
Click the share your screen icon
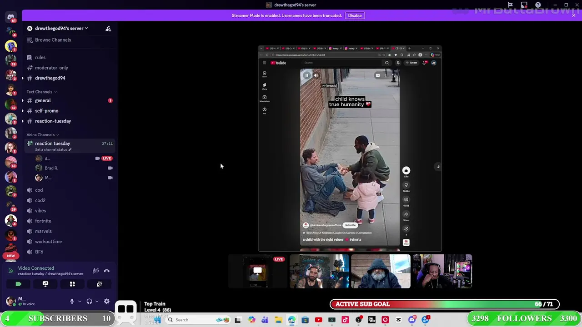pos(45,284)
